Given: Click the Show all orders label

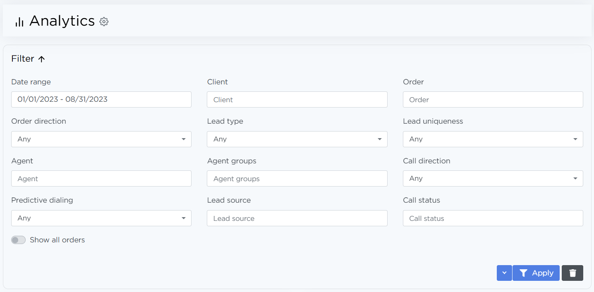Looking at the screenshot, I should tap(57, 240).
